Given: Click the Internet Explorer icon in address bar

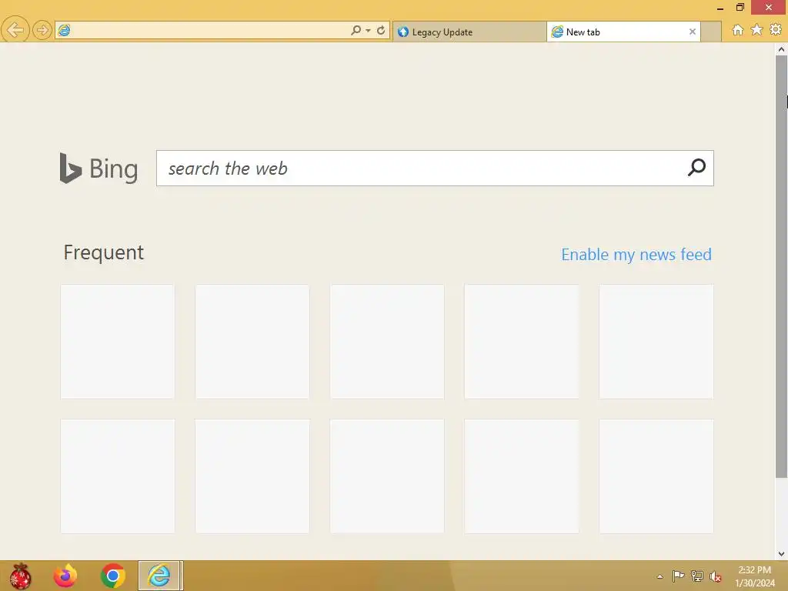Looking at the screenshot, I should click(65, 30).
